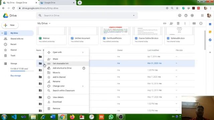This screenshot has height=120, width=214.
Task: Click the storage usage bar
Action: (x=22, y=71)
